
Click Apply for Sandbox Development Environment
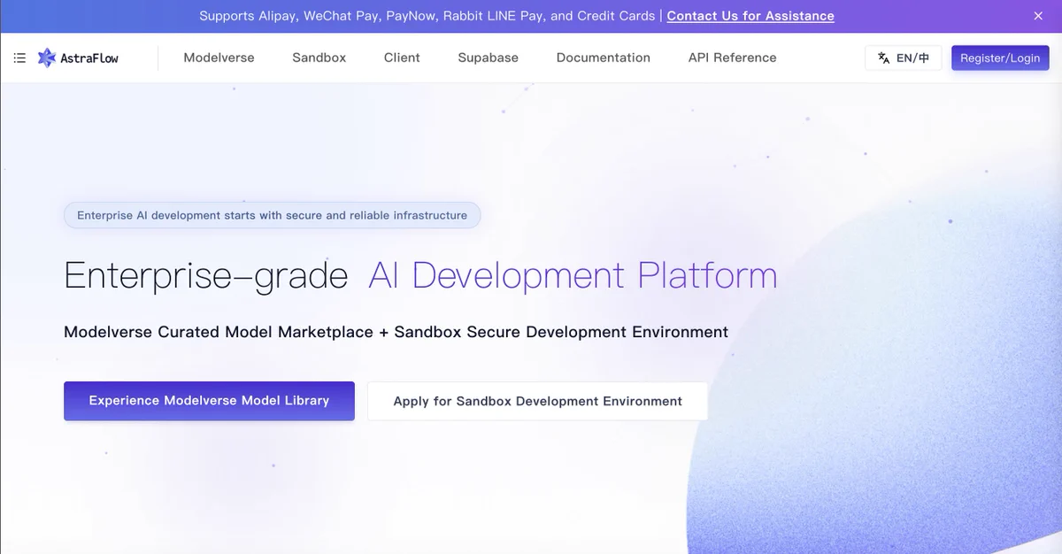tap(537, 401)
